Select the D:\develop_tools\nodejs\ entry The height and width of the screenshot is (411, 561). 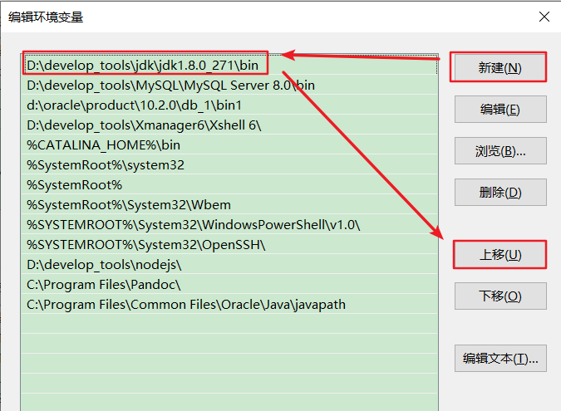(229, 265)
